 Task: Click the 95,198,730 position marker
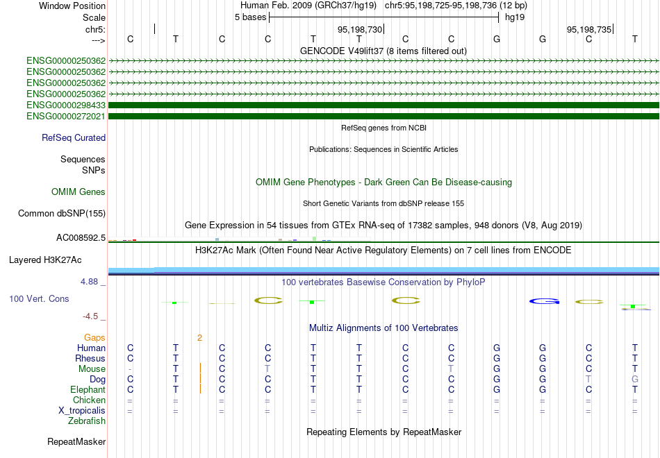point(360,29)
